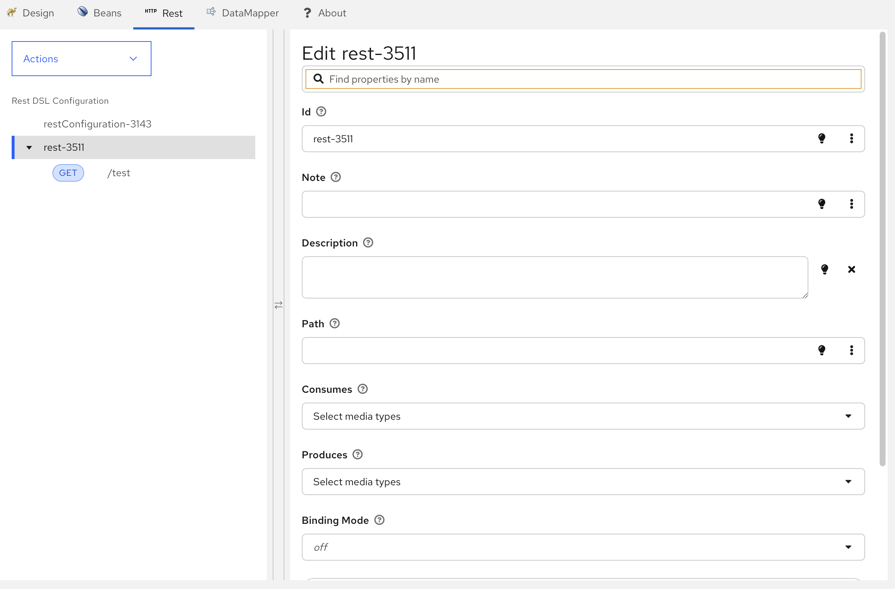
Task: Collapse the rest-3511 tree node
Action: pyautogui.click(x=29, y=147)
